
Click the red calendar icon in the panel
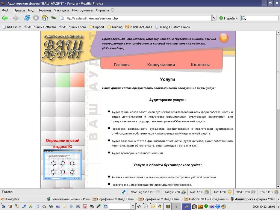coord(85,206)
